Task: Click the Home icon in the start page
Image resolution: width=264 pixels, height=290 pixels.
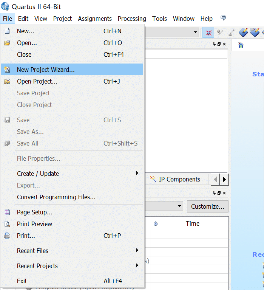Action: [x=241, y=45]
